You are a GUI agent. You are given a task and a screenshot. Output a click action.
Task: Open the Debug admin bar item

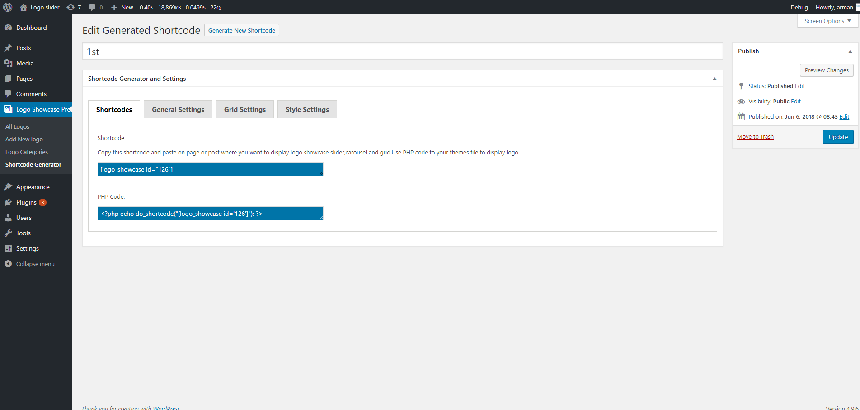(x=799, y=7)
